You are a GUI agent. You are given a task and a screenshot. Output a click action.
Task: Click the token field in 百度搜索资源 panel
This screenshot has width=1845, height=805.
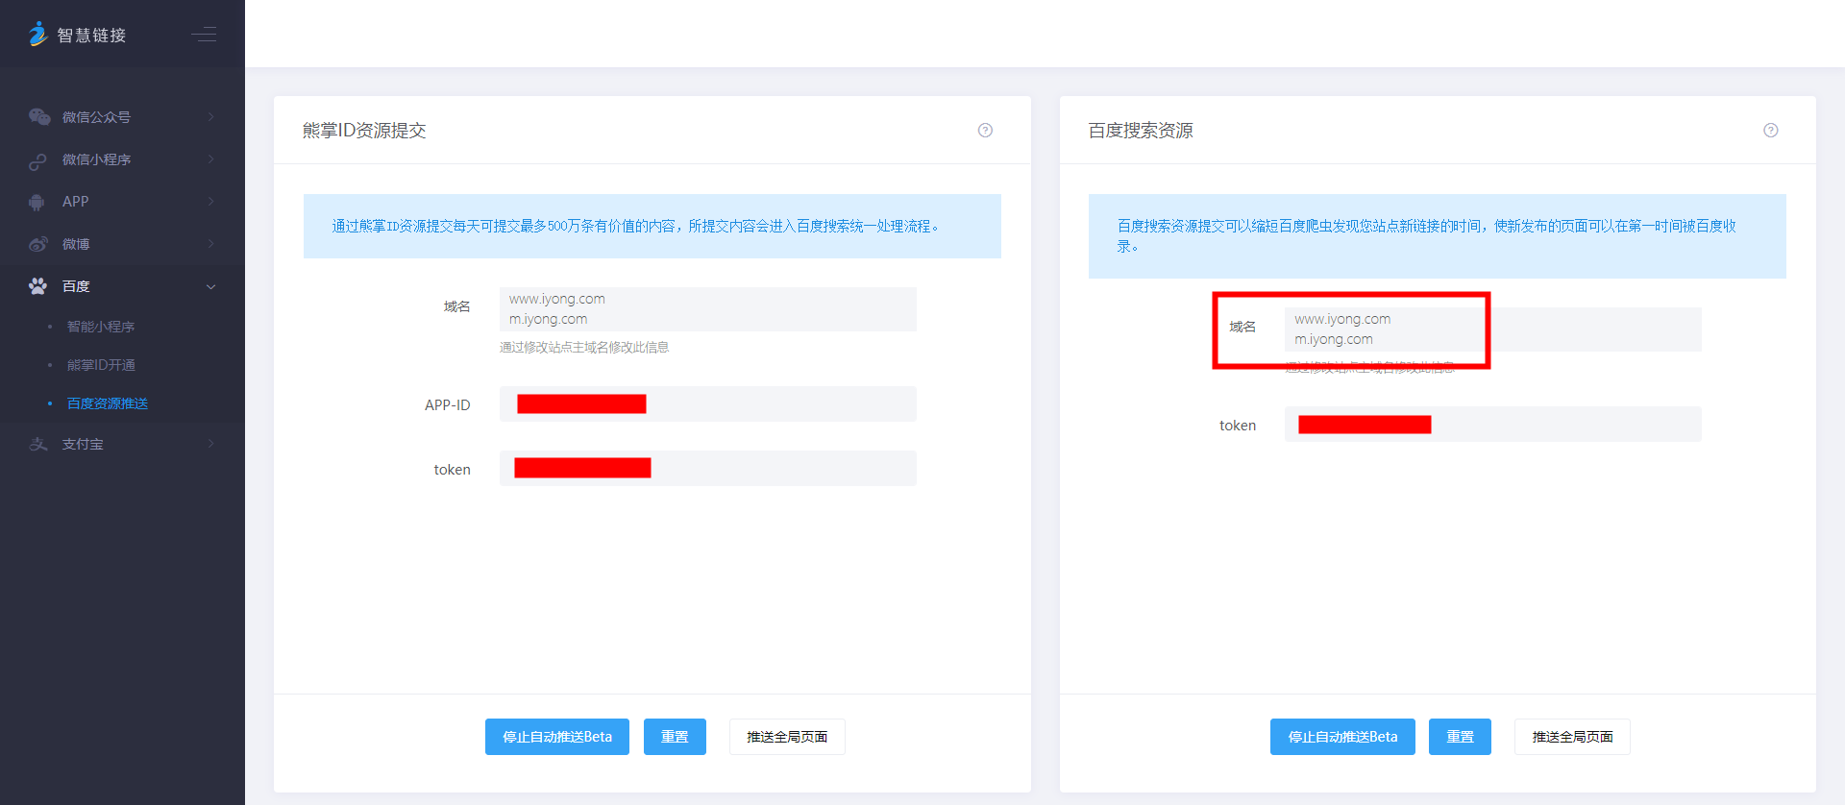click(1493, 425)
